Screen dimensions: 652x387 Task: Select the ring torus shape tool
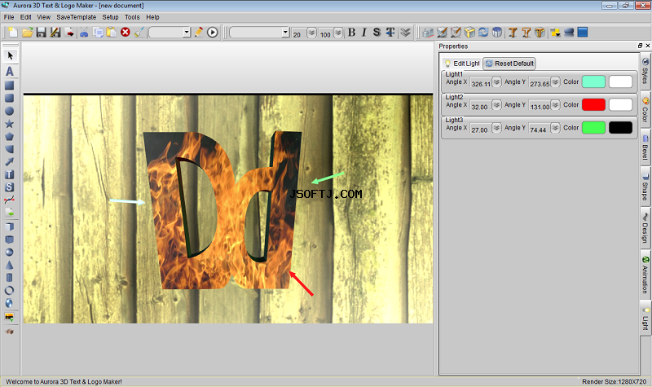coord(9,290)
